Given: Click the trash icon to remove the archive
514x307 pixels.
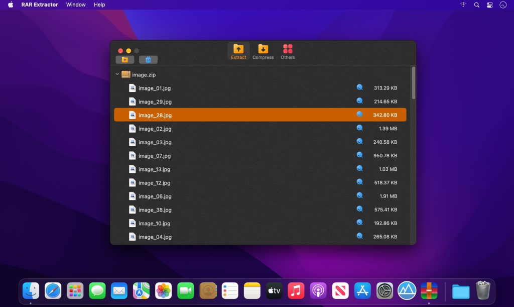Looking at the screenshot, I should click(x=147, y=59).
